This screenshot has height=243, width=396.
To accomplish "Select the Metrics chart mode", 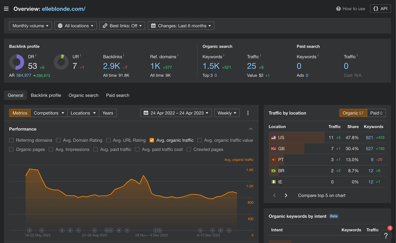I will [20, 113].
